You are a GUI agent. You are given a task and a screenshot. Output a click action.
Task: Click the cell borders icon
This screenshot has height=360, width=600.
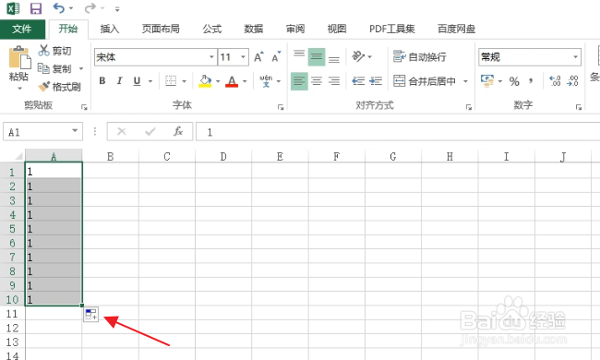171,80
